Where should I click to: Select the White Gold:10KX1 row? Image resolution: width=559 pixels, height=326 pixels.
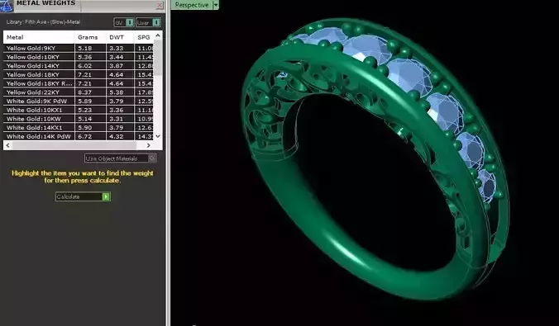tap(79, 110)
